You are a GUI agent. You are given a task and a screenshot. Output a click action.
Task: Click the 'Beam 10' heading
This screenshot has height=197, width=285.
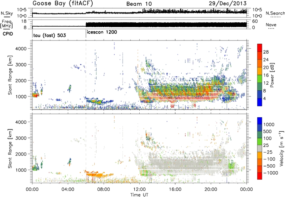coord(139,4)
